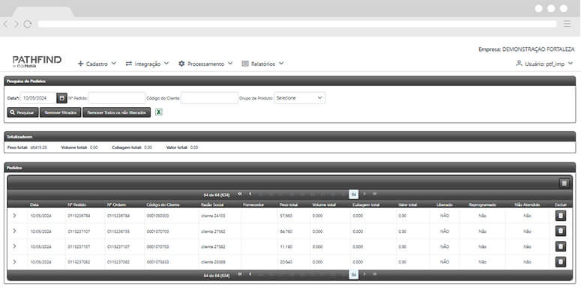The image size is (581, 292).
Task: Open the Integração menu
Action: 147,64
